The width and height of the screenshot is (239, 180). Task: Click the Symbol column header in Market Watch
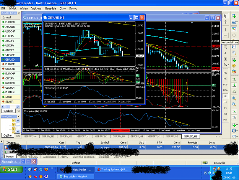[10, 17]
